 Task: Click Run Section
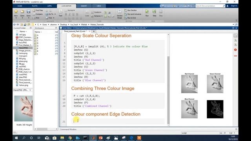tap(131, 11)
